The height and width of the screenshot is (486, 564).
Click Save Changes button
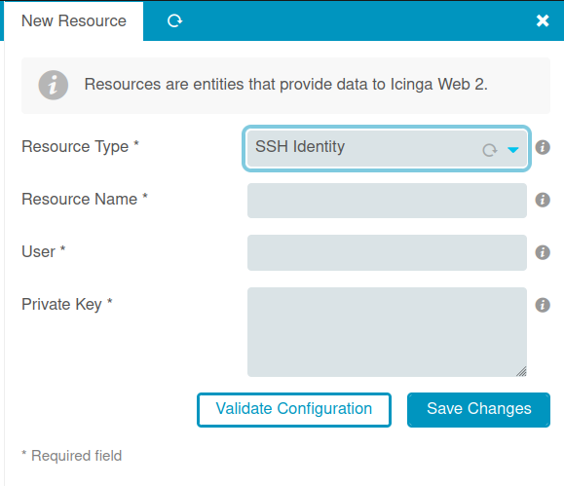pos(478,410)
